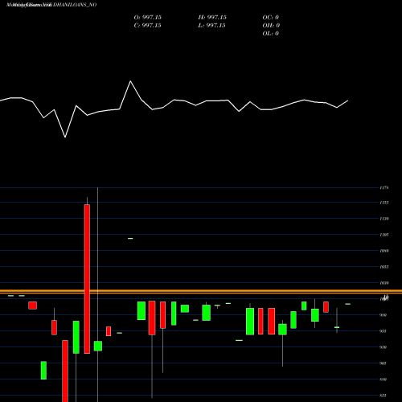Viewport: 402px width, 402px height.
Task: Click the highest peak of the white line
Action: (x=130, y=81)
